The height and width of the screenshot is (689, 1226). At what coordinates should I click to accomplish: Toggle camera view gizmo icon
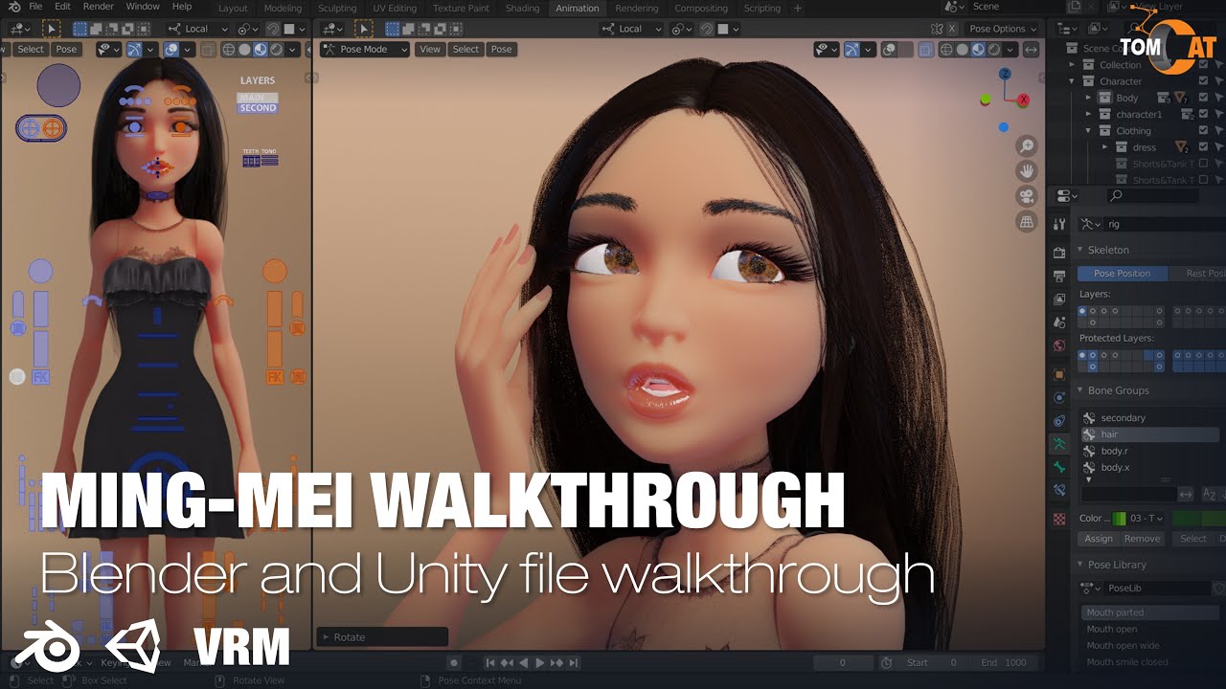coord(1027,196)
